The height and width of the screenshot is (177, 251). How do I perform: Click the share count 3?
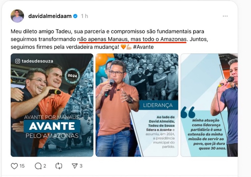point(81,166)
